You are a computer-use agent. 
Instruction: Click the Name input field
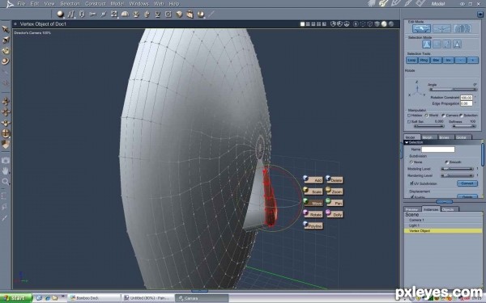[438, 149]
